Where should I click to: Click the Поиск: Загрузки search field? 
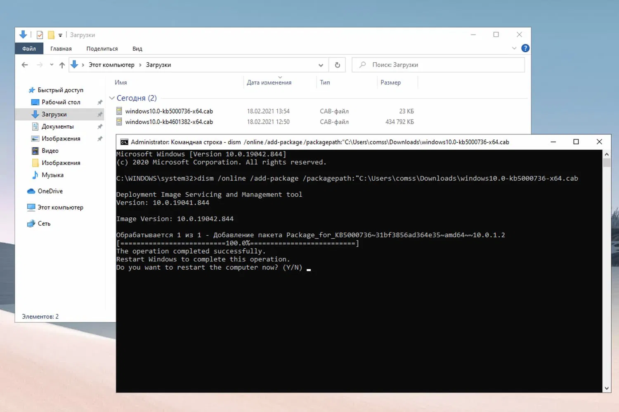[438, 65]
